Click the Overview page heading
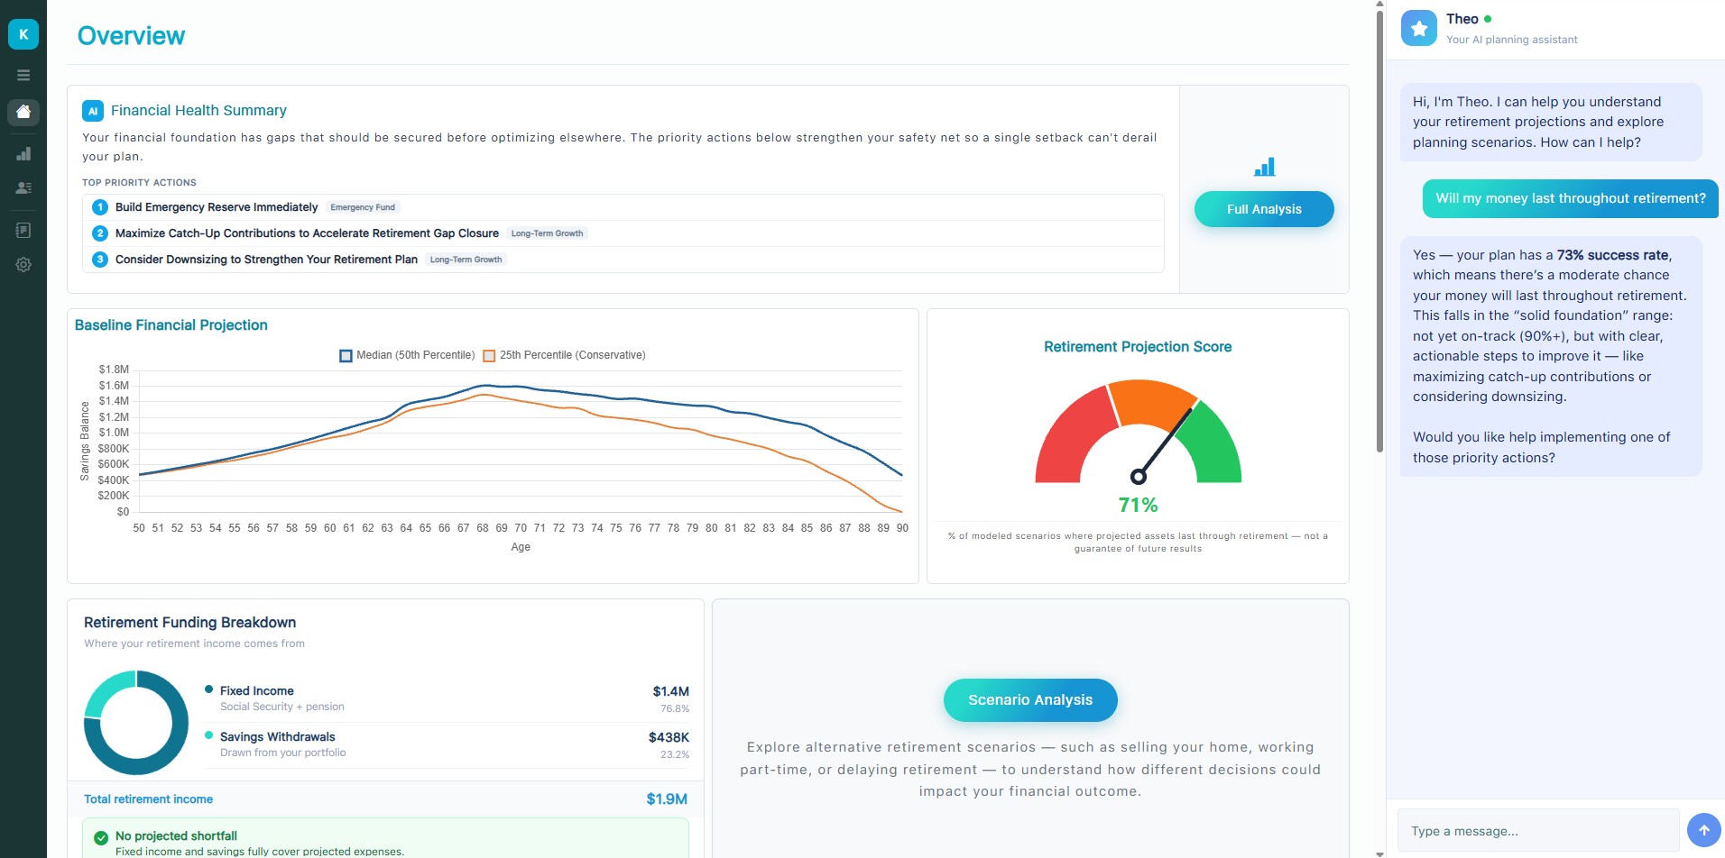Viewport: 1725px width, 858px height. click(131, 36)
